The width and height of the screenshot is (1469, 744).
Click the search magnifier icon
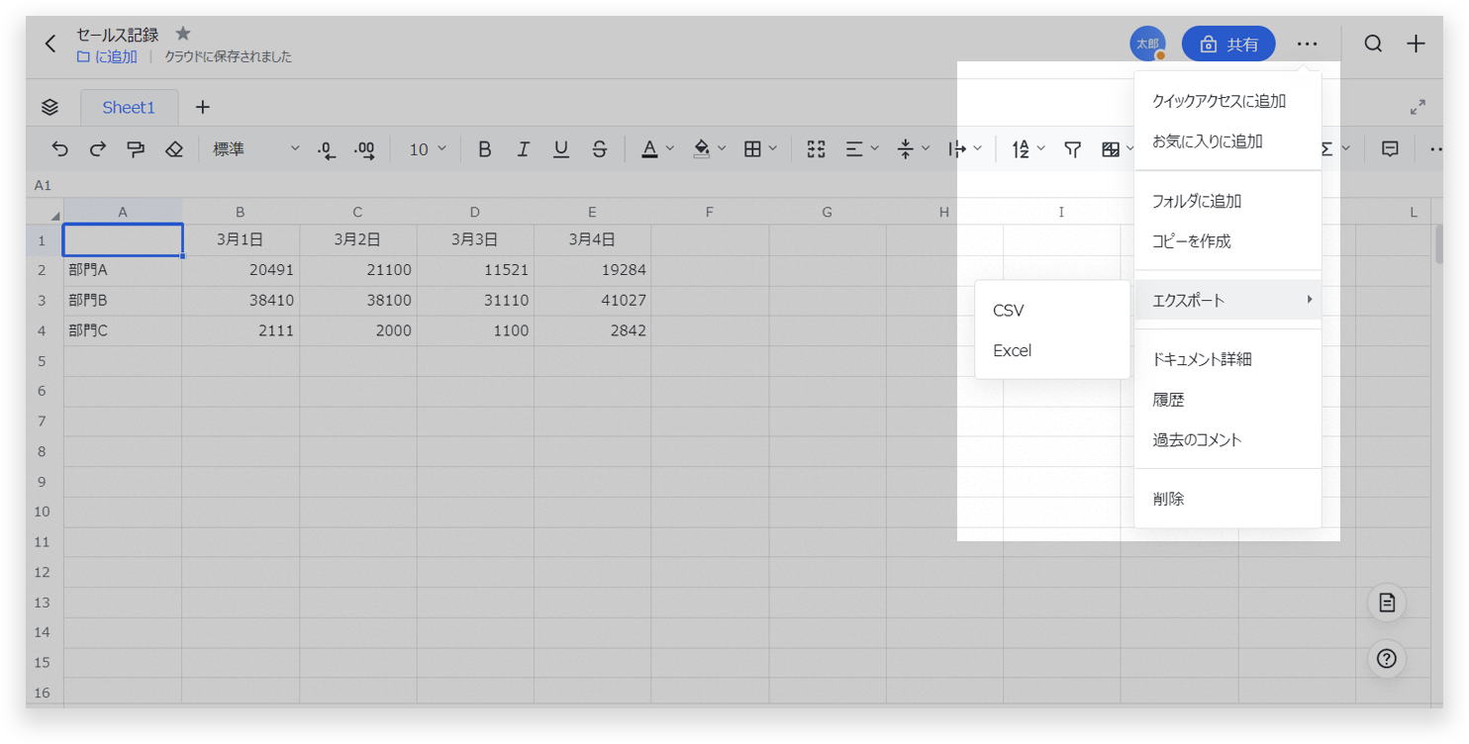[1373, 44]
